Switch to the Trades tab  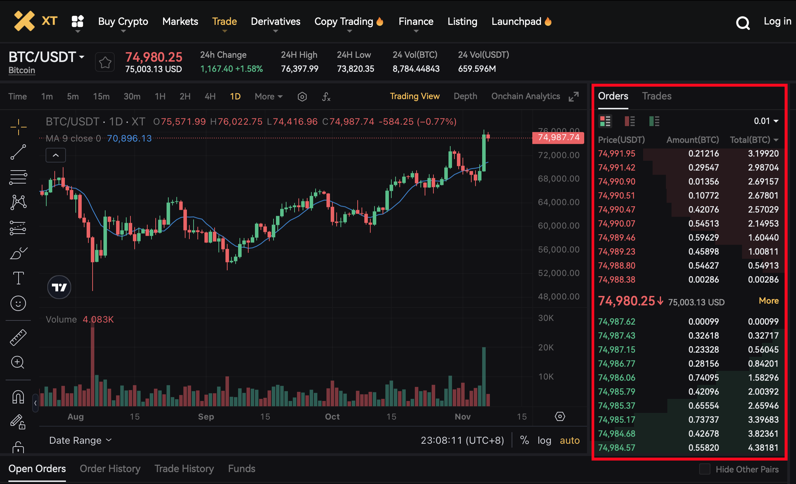[x=656, y=96]
